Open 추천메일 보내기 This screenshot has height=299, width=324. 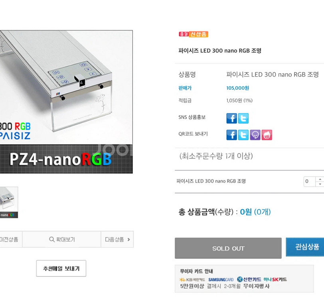pyautogui.click(x=61, y=268)
